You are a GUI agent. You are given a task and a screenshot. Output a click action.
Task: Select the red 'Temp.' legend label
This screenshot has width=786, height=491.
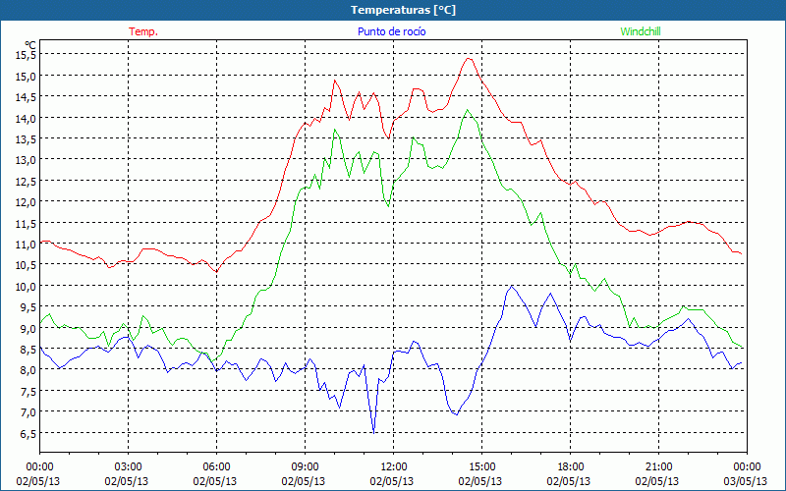143,31
